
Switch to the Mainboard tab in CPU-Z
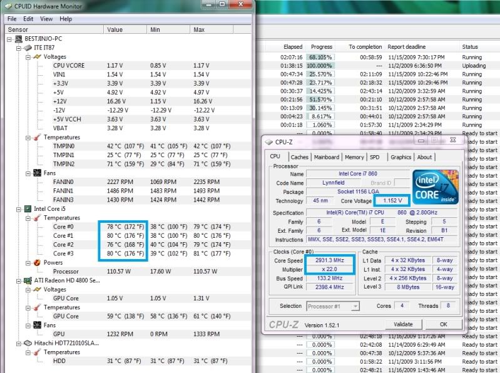[326, 157]
